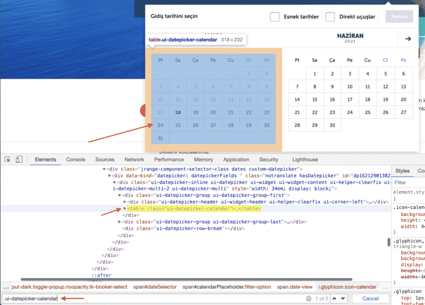Click the Cancel search button
Screen dimensions: 425x305
pos(370,298)
